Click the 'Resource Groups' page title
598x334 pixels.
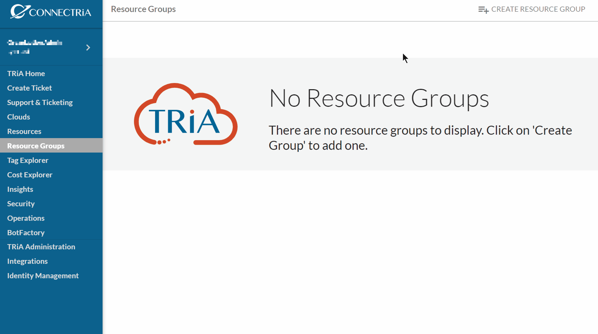143,9
